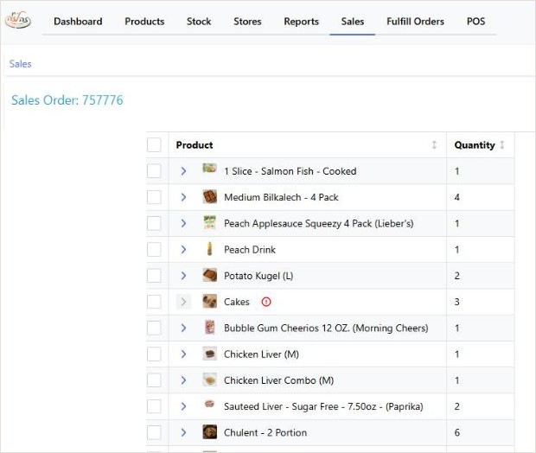Check the Potato Kugel (L) checkbox

pyautogui.click(x=154, y=276)
